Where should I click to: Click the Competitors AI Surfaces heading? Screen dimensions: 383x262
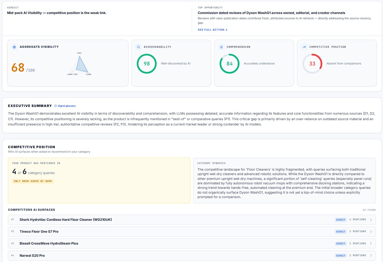point(31,210)
